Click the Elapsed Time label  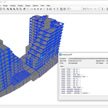[x=100, y=61]
